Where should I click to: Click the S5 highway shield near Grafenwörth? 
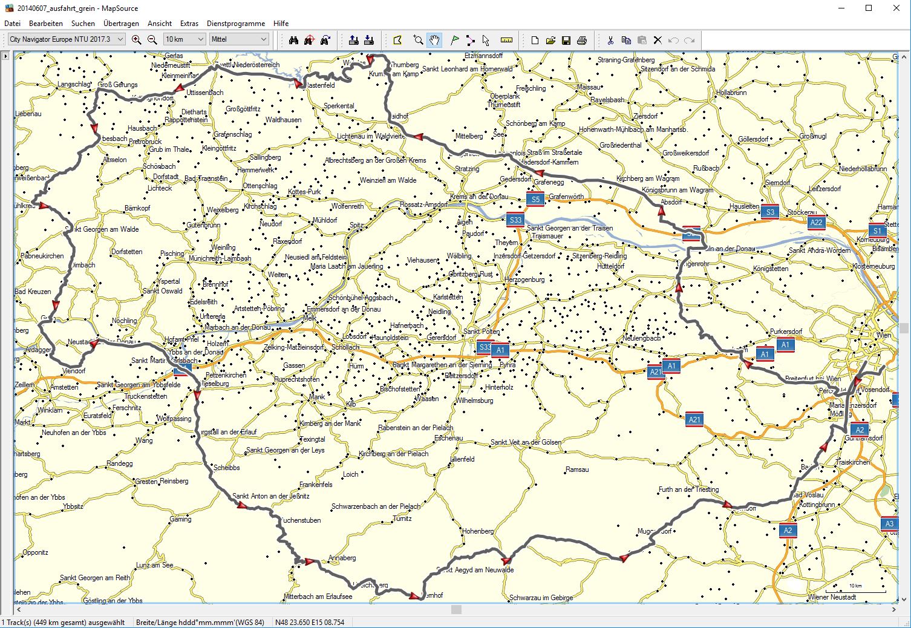[535, 199]
